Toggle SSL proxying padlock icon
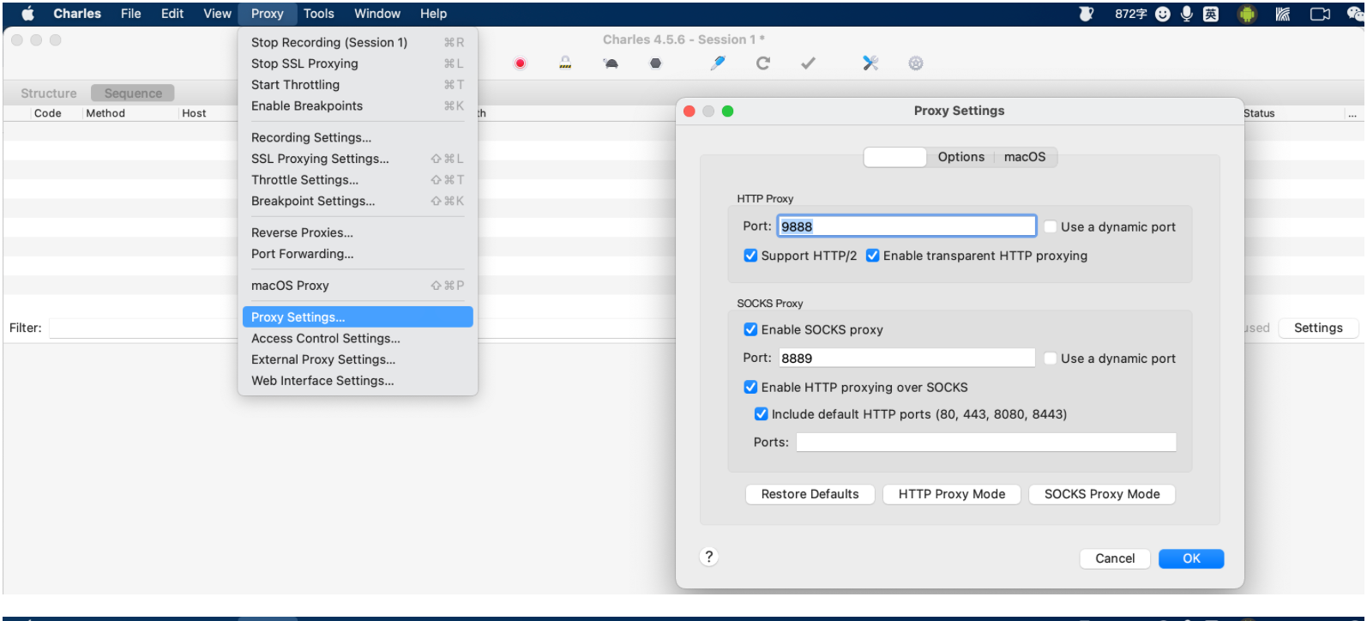The width and height of the screenshot is (1367, 621). pyautogui.click(x=565, y=63)
